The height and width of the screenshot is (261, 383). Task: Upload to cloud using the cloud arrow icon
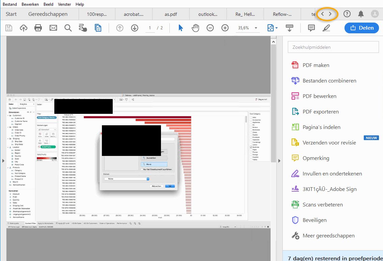(23, 28)
